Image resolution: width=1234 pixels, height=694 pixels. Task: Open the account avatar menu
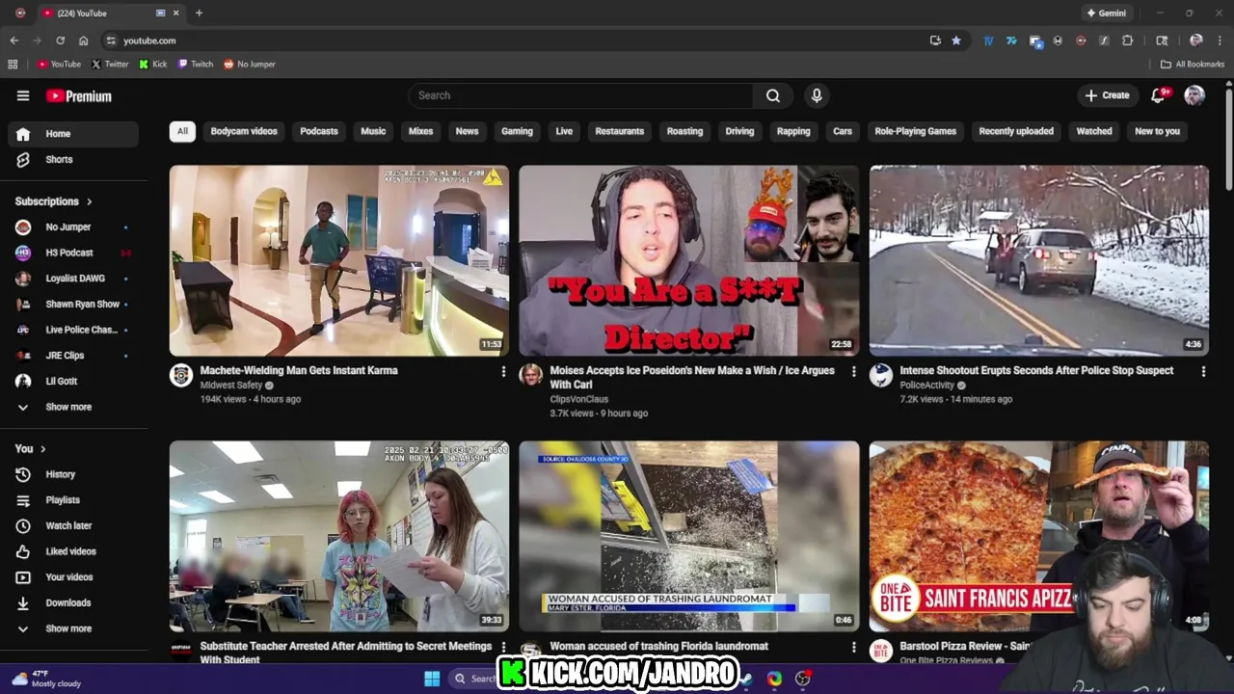click(x=1194, y=95)
